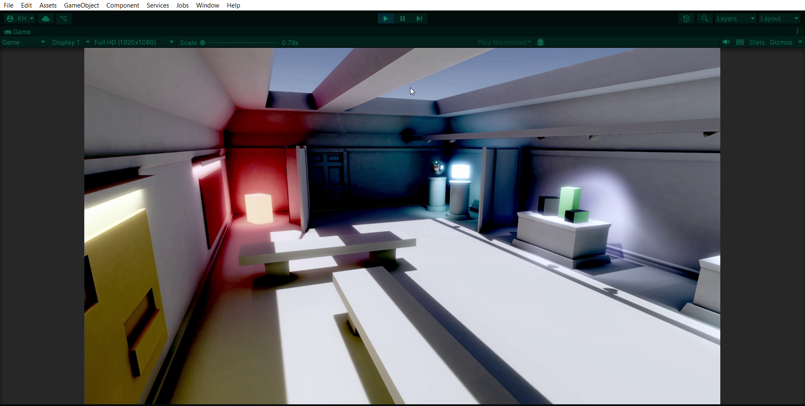
Task: Toggle Gizmos in Game view
Action: [x=781, y=42]
